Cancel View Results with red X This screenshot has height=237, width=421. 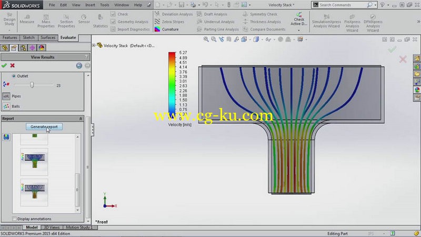pyautogui.click(x=12, y=65)
